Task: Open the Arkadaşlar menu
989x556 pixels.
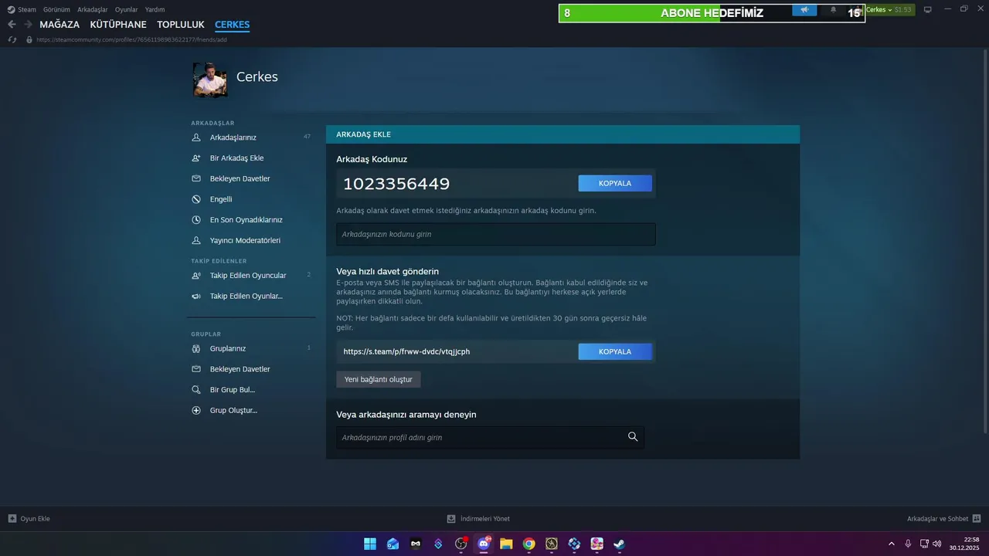Action: (92, 9)
